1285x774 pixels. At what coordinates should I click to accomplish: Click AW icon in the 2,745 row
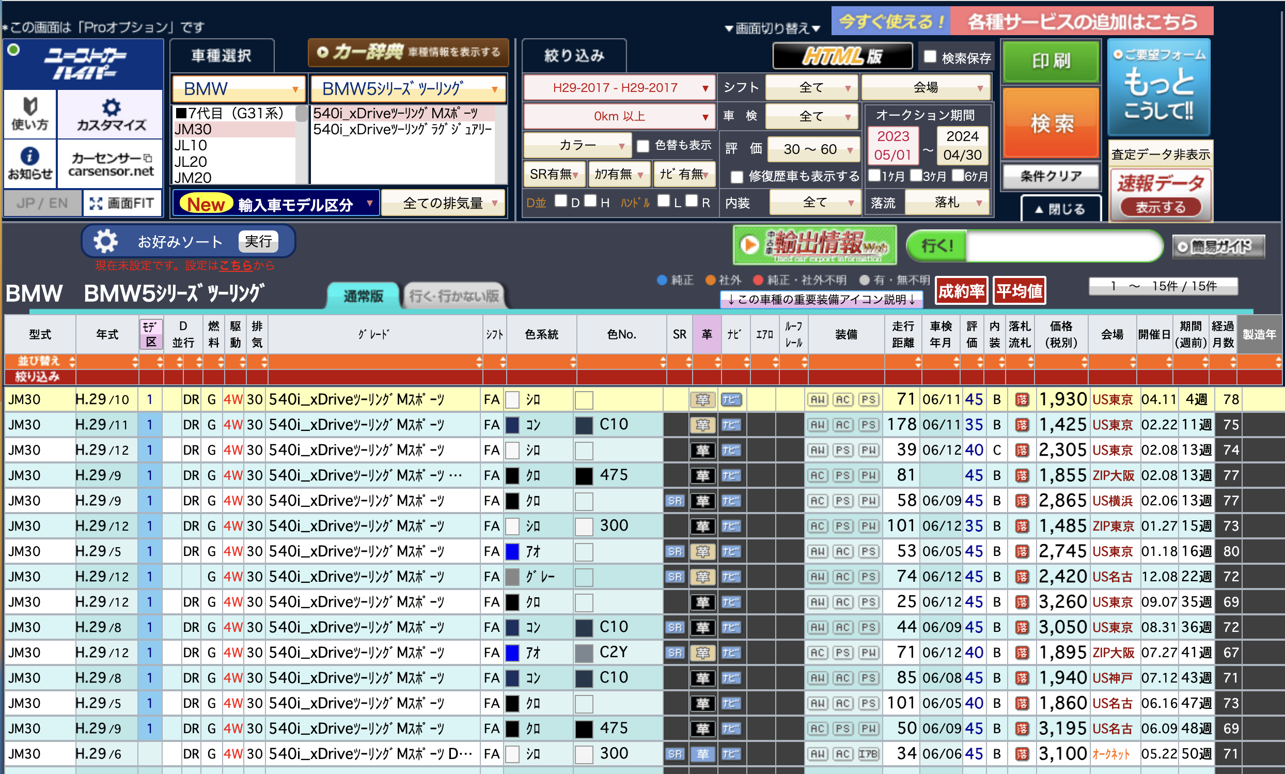pos(818,551)
